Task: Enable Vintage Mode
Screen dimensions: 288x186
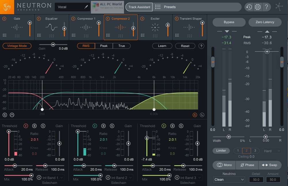Action: pos(17,46)
